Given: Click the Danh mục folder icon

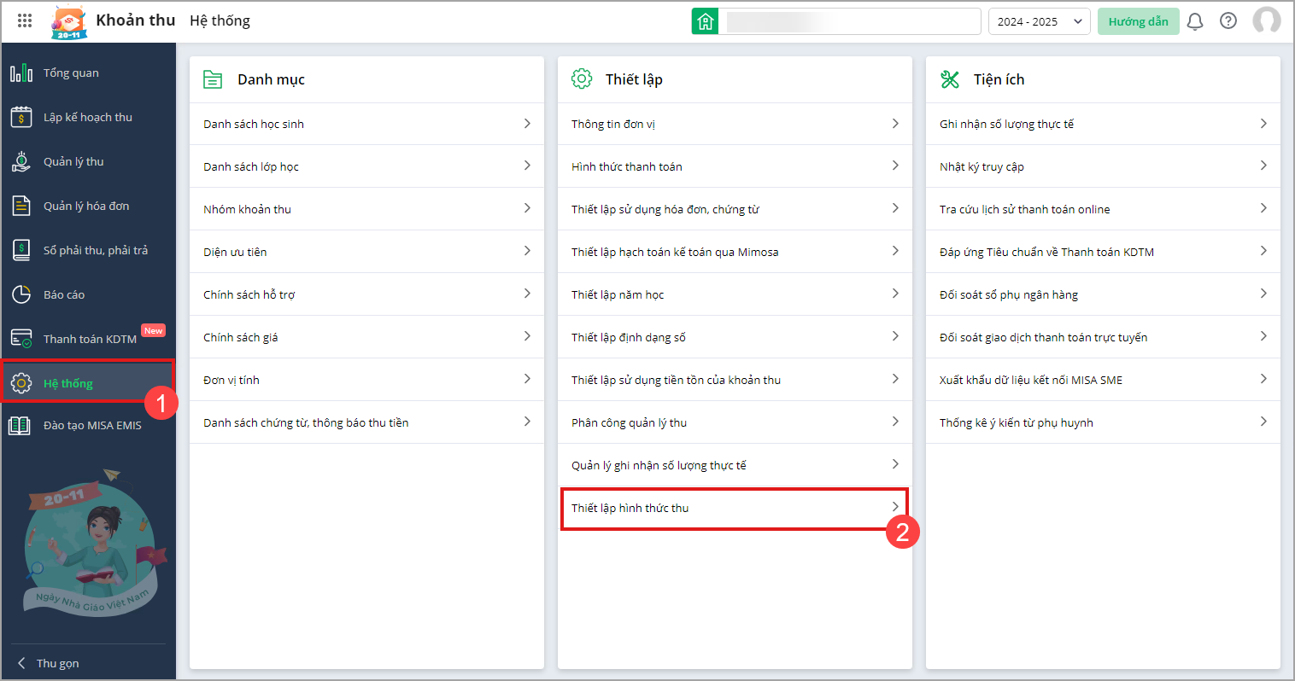Looking at the screenshot, I should [213, 79].
